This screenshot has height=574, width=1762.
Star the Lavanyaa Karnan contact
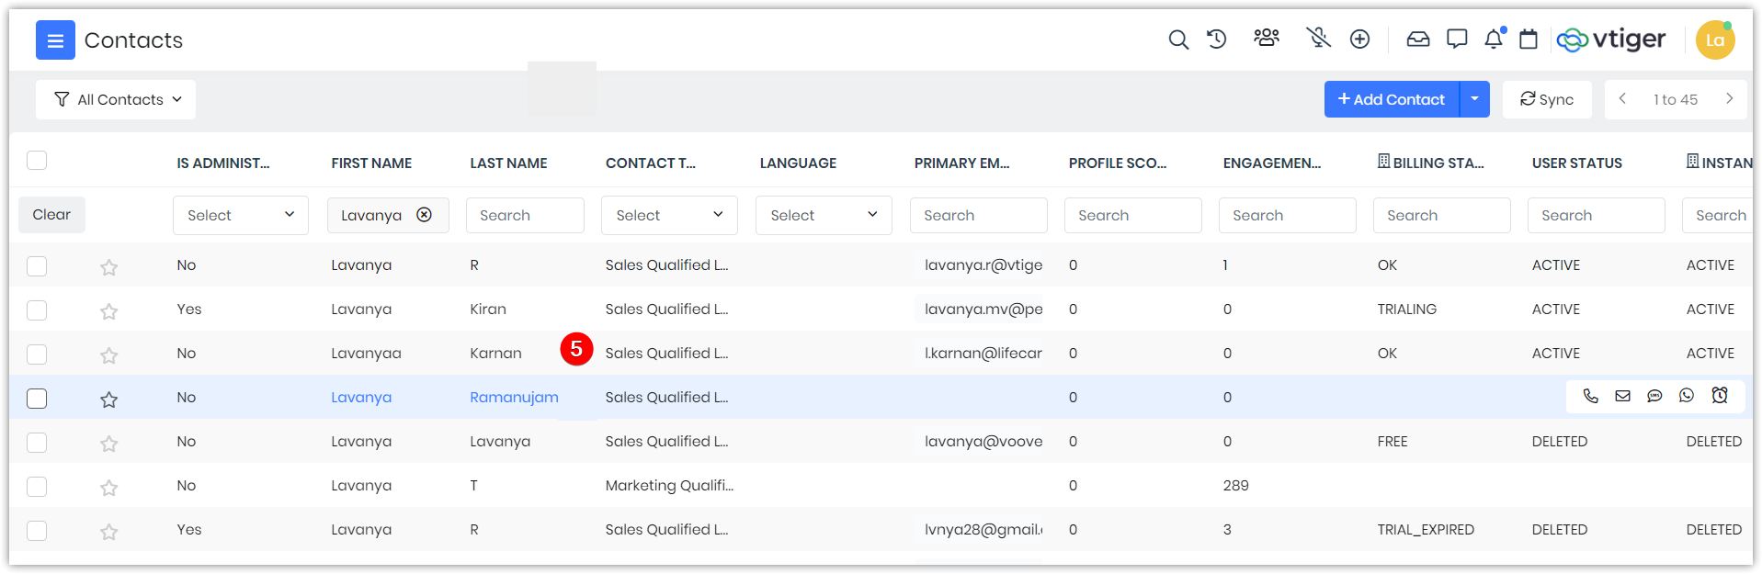(108, 355)
